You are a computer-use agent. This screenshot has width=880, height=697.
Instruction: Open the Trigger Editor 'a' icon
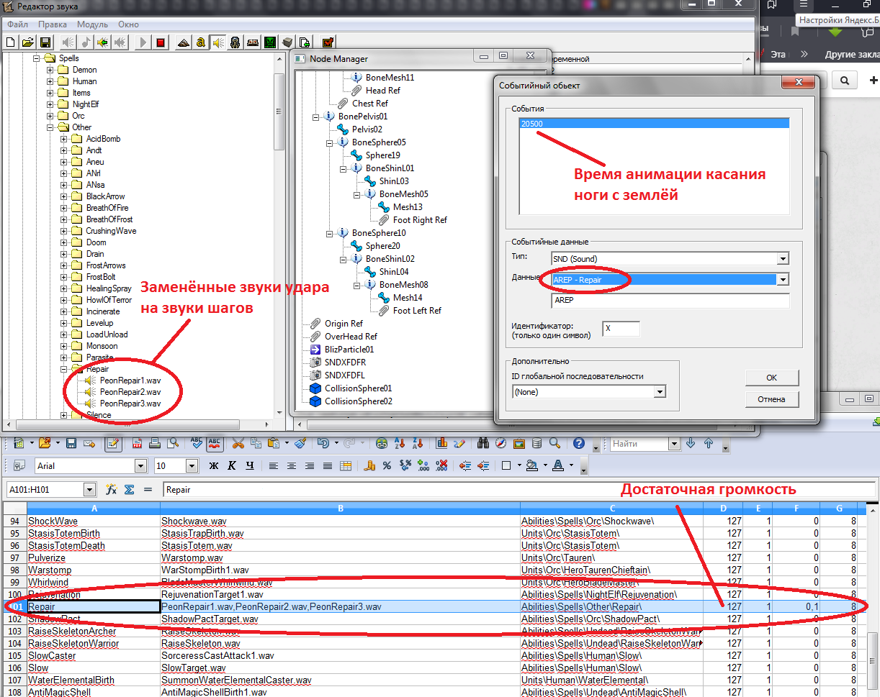pyautogui.click(x=200, y=42)
